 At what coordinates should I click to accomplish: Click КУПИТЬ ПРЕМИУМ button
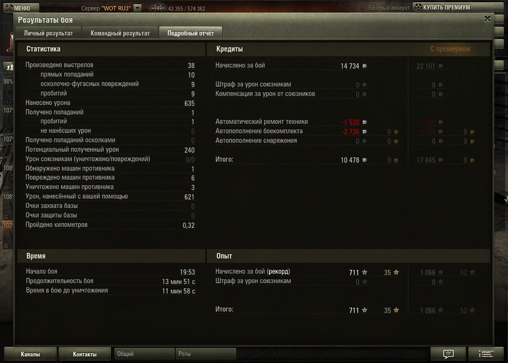pos(458,7)
